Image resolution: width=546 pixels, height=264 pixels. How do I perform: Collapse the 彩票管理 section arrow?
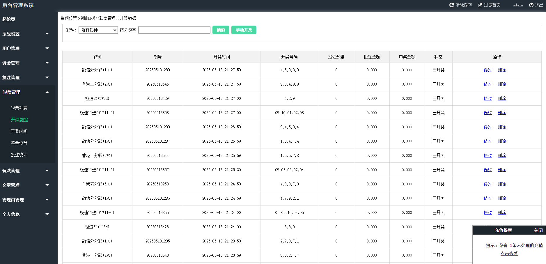(47, 92)
